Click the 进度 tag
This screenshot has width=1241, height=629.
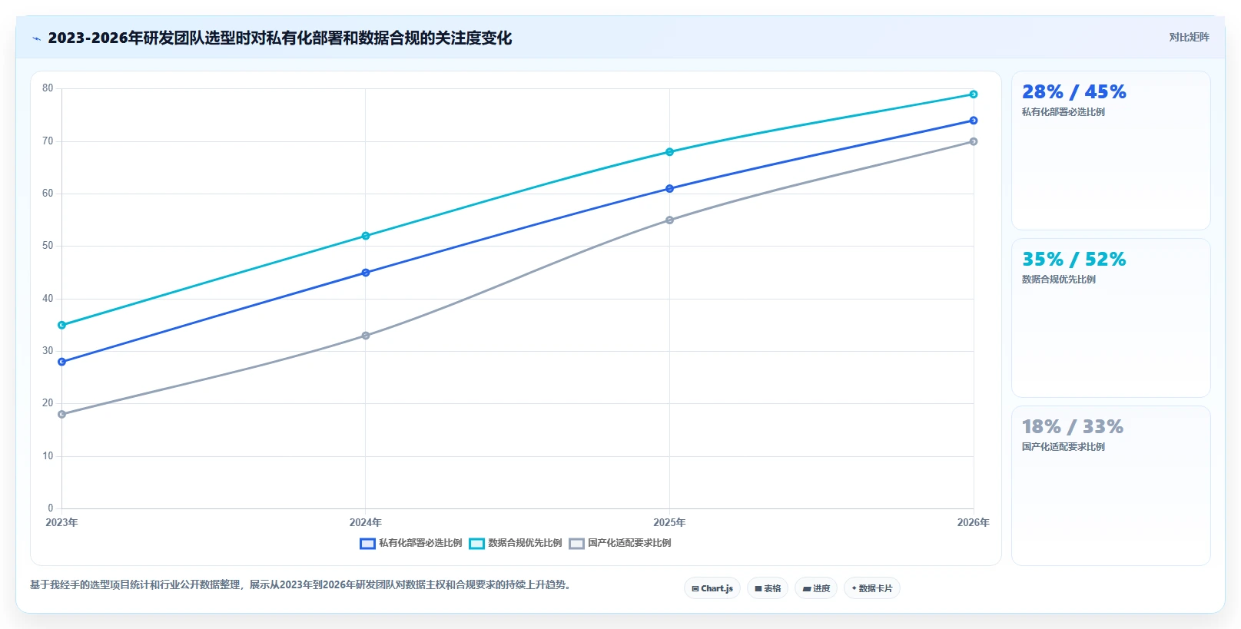(816, 588)
